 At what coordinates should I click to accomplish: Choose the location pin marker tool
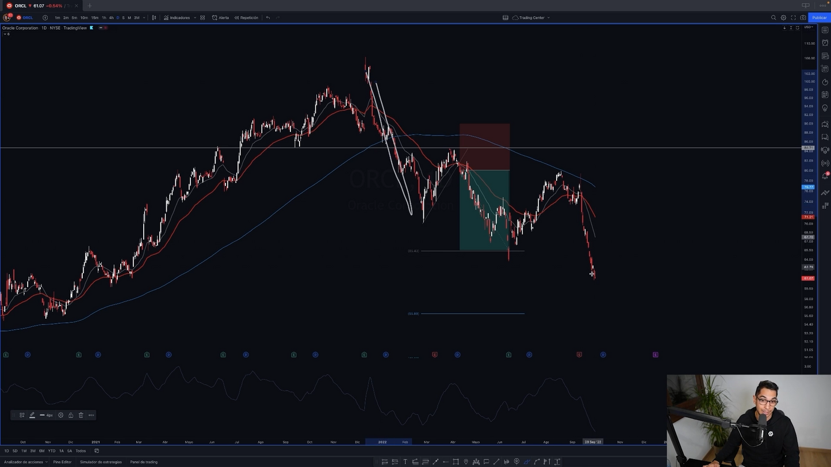point(466,462)
